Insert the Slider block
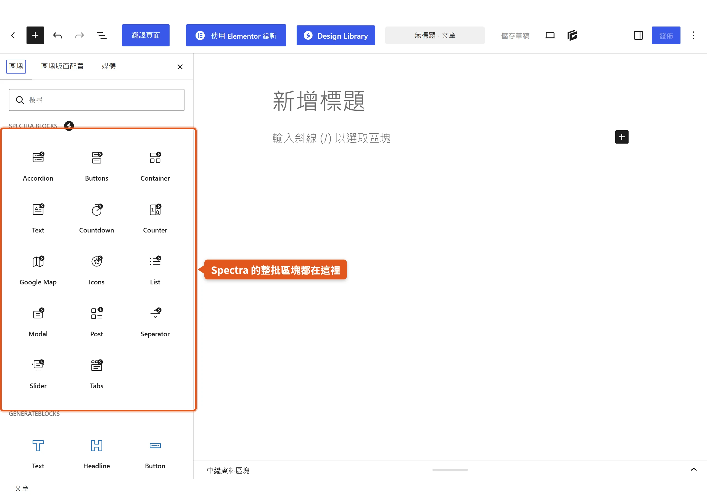 [38, 374]
